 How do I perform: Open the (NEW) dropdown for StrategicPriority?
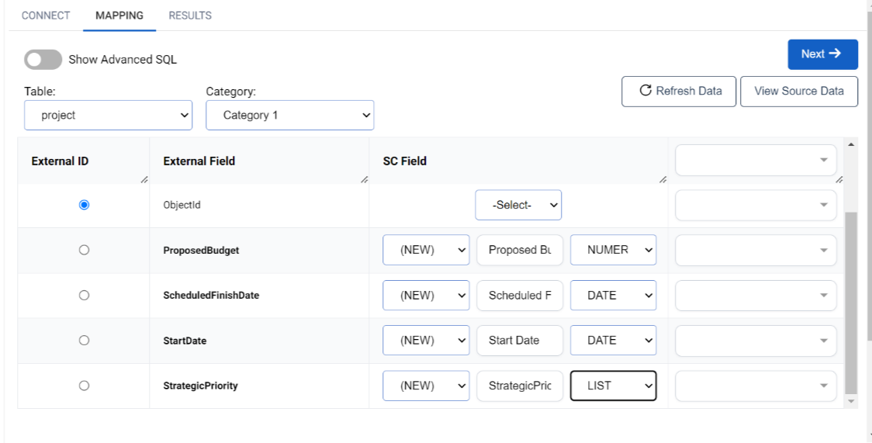tap(426, 385)
